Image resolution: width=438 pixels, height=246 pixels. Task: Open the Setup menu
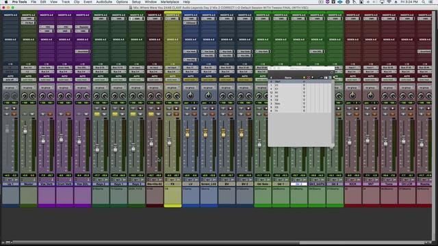tap(136, 2)
